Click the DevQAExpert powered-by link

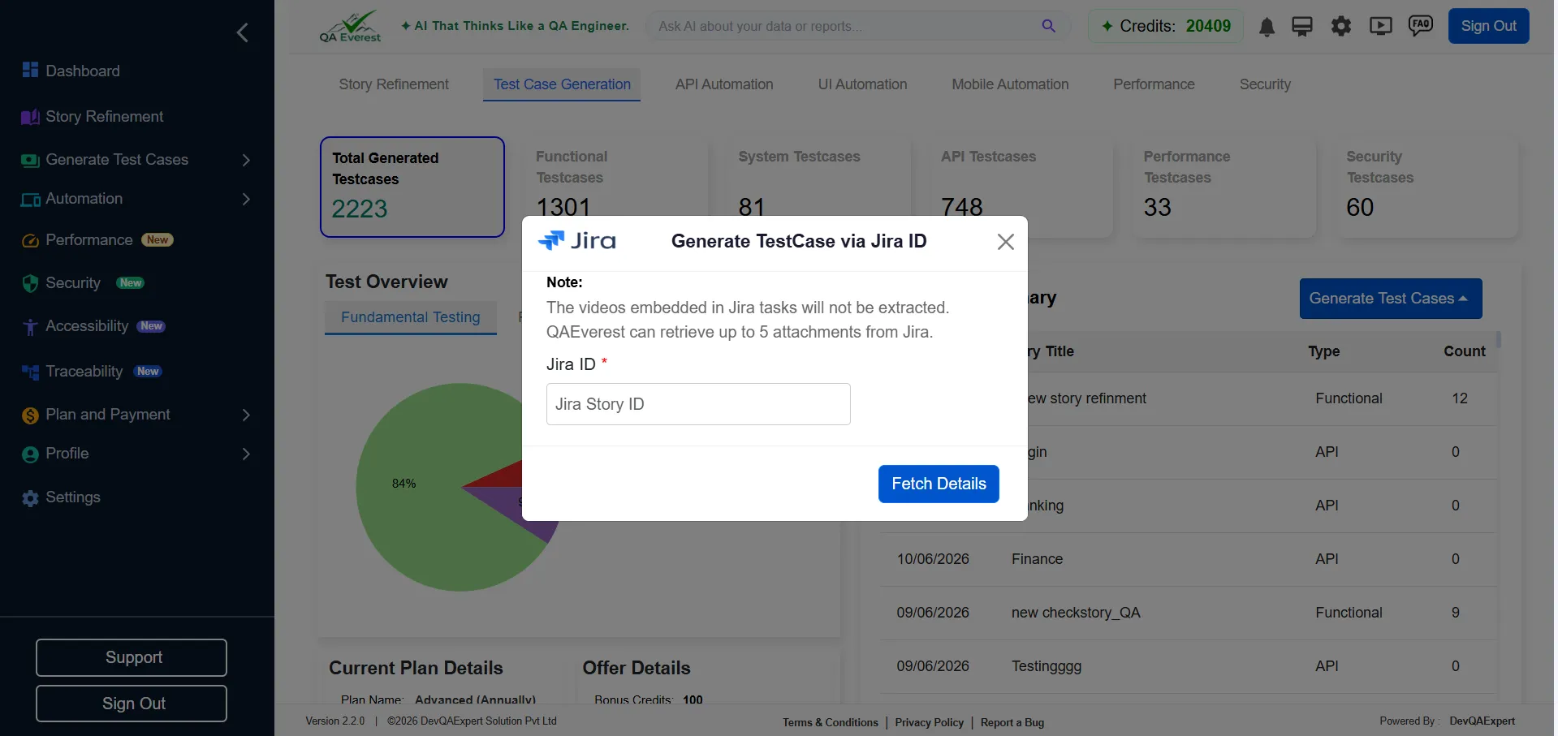1482,721
